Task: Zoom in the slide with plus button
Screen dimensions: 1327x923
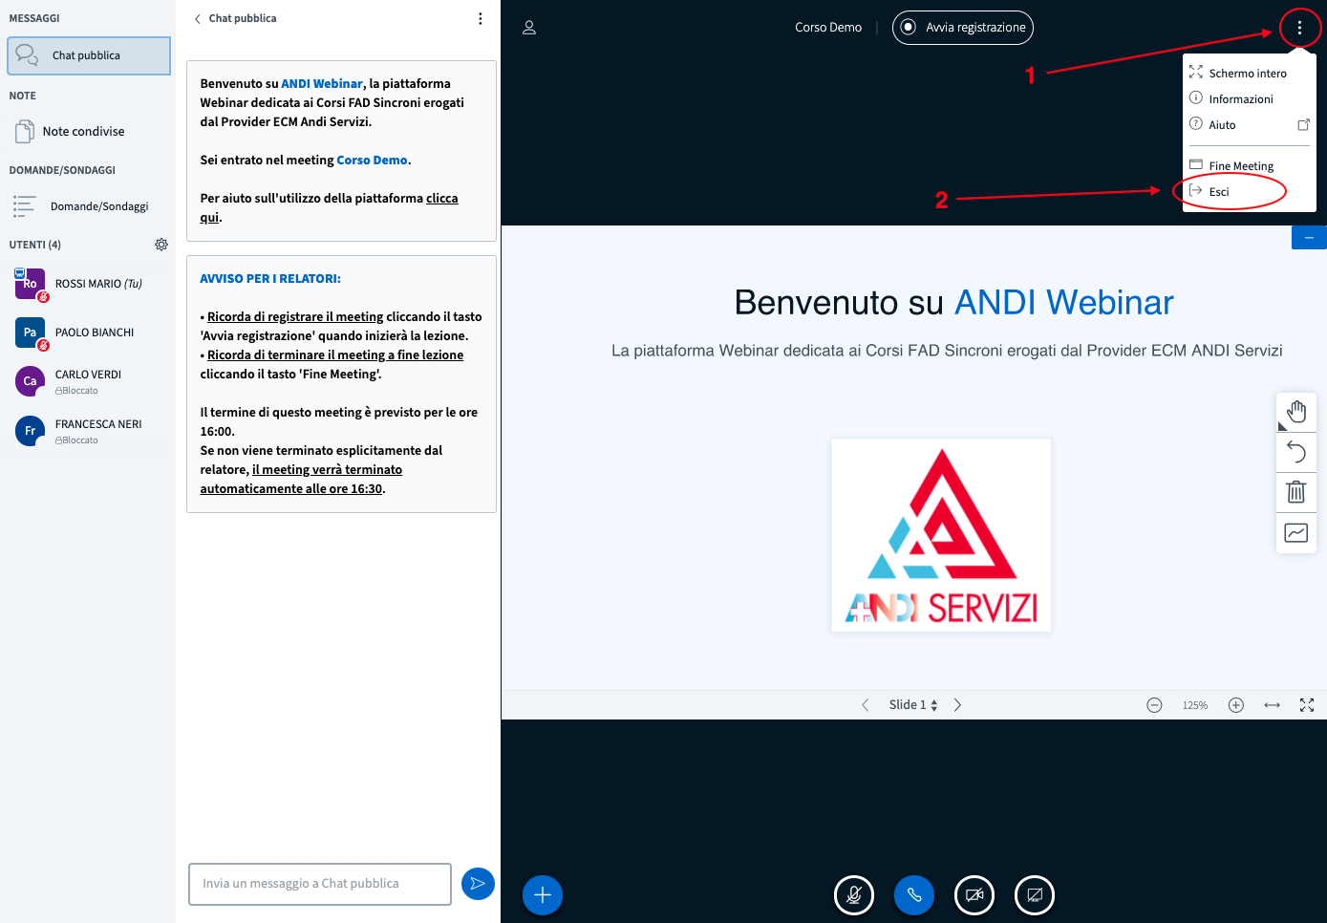Action: [x=1235, y=705]
